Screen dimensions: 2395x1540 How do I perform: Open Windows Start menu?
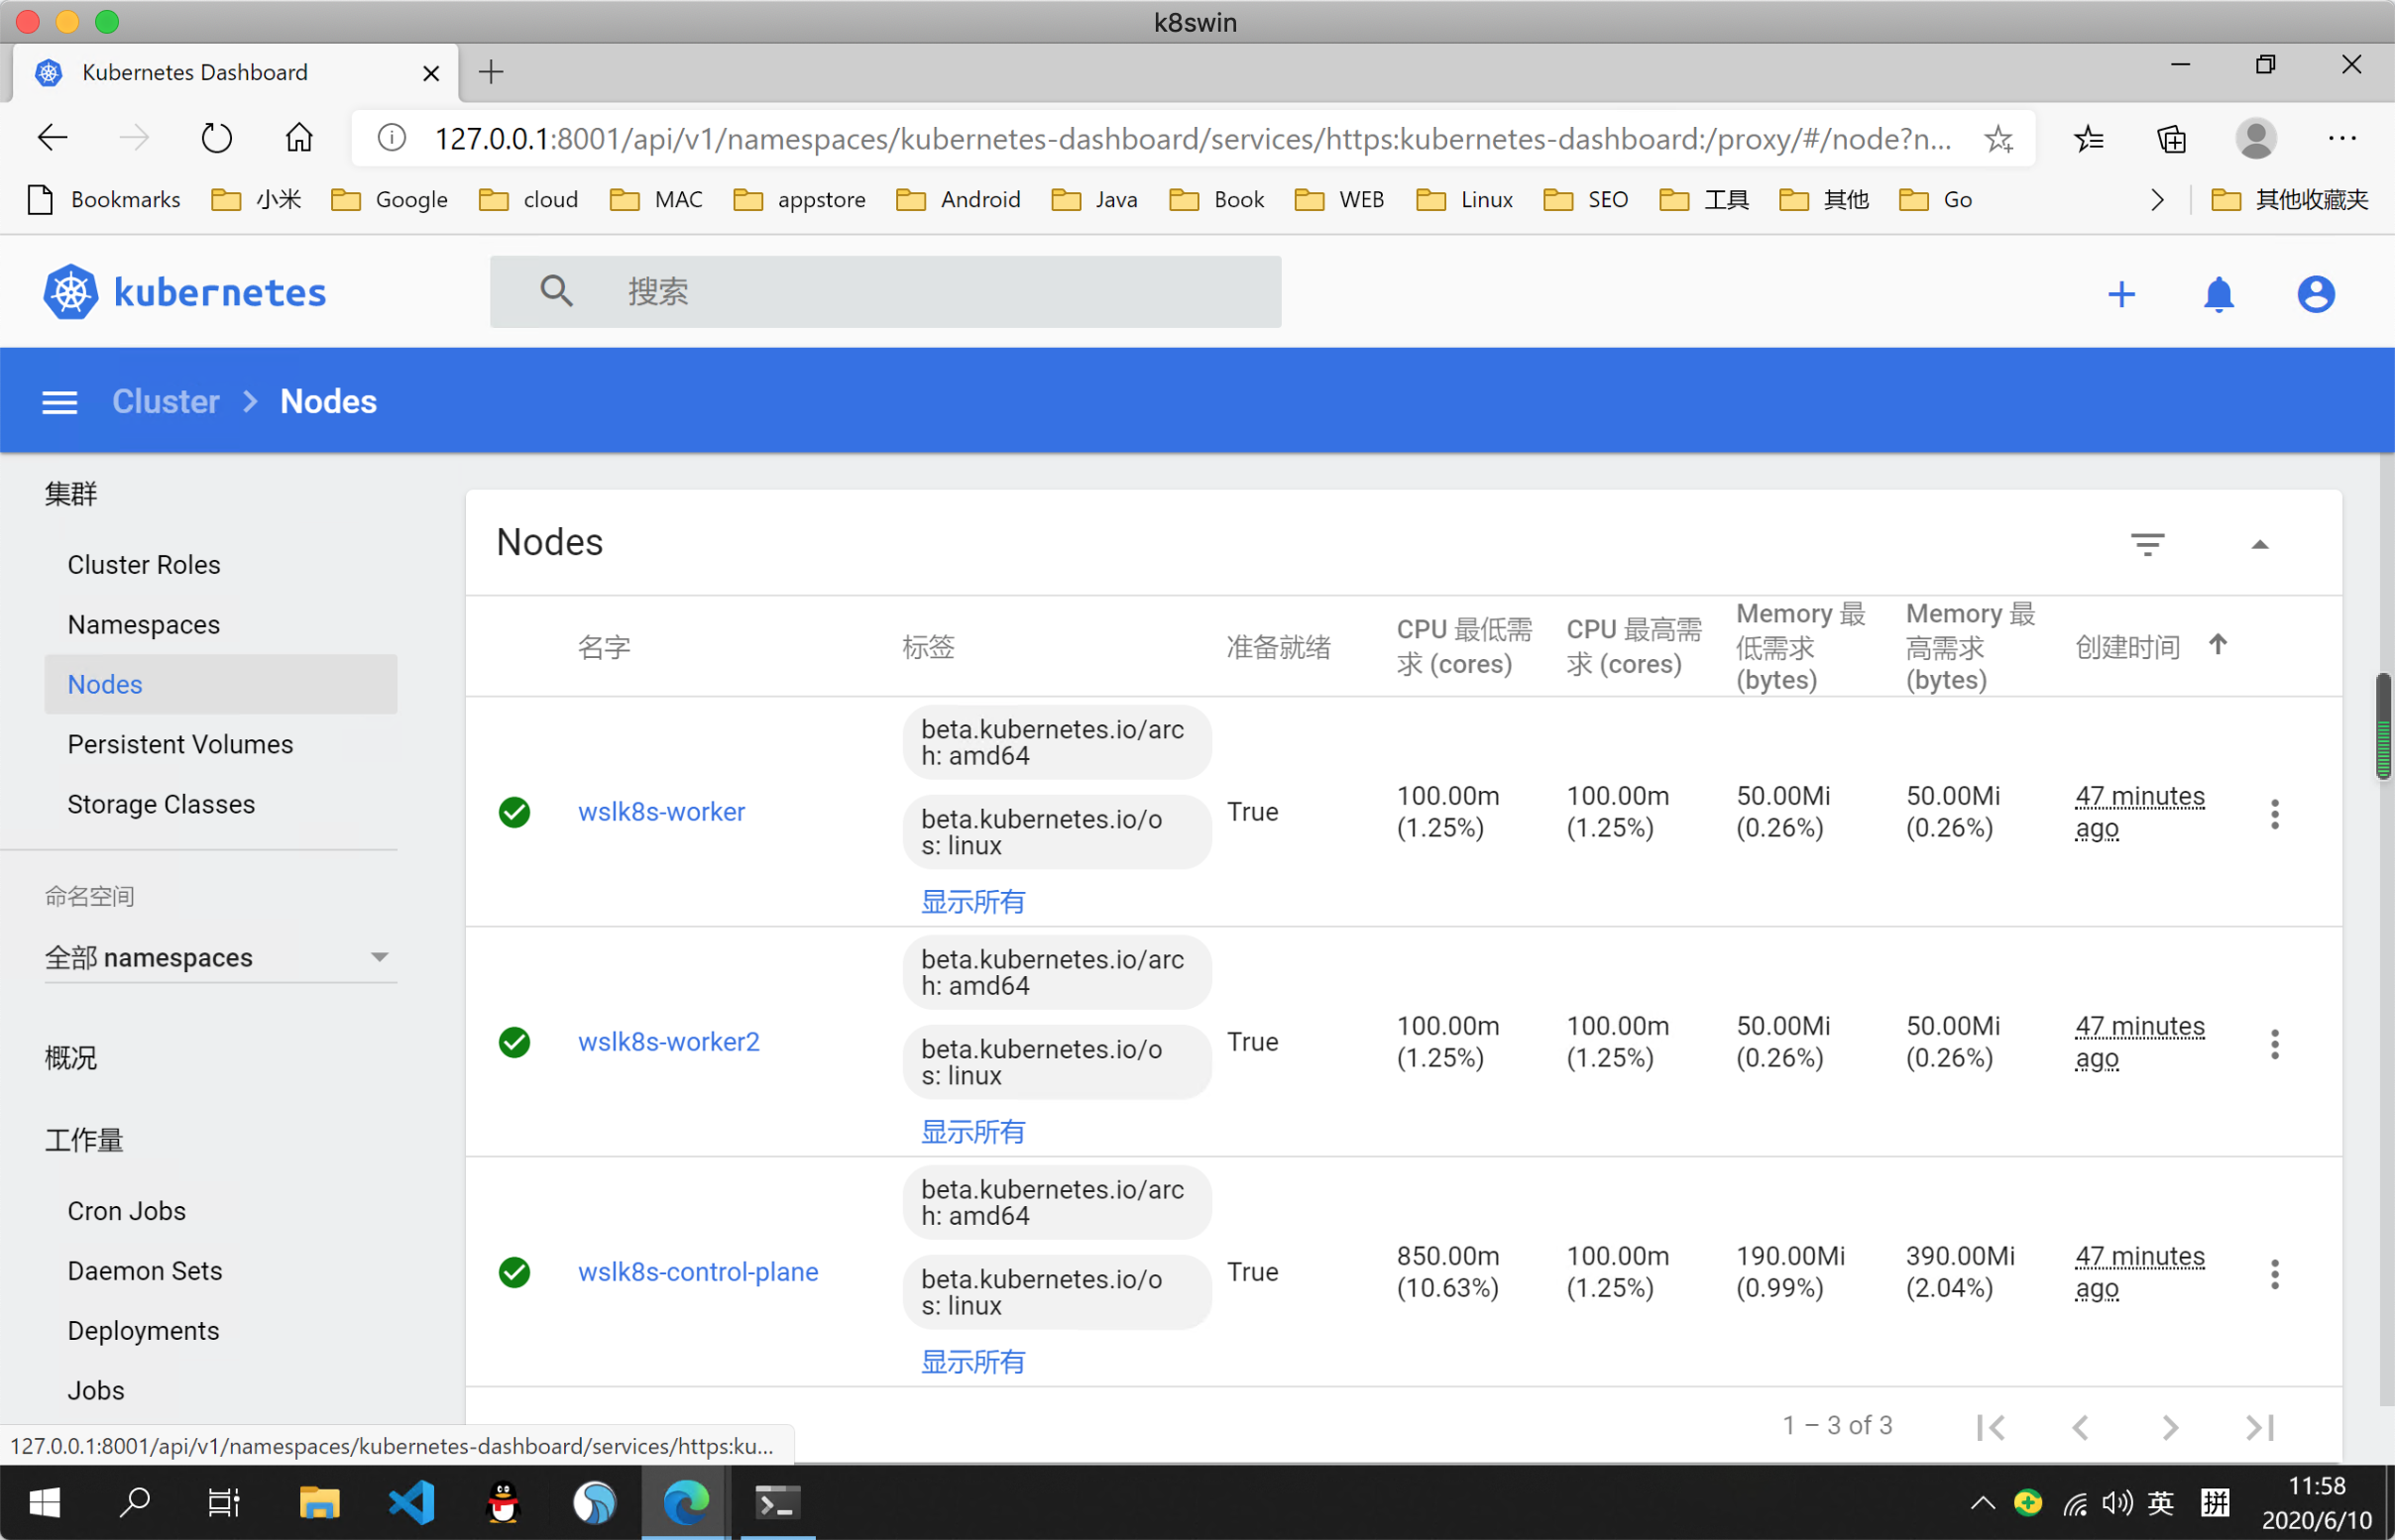click(44, 1502)
